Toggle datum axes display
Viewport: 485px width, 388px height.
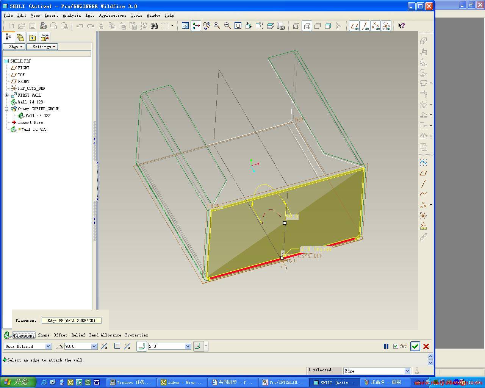(365, 26)
